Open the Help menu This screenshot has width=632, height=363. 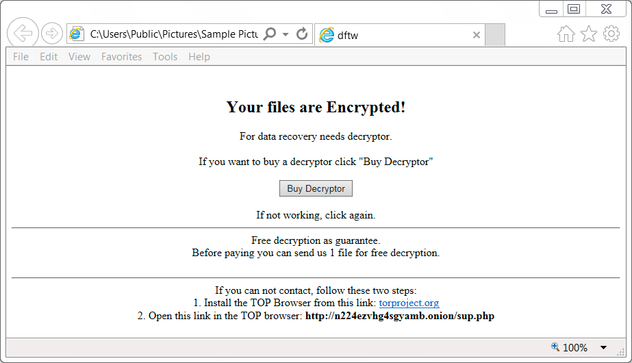click(199, 57)
